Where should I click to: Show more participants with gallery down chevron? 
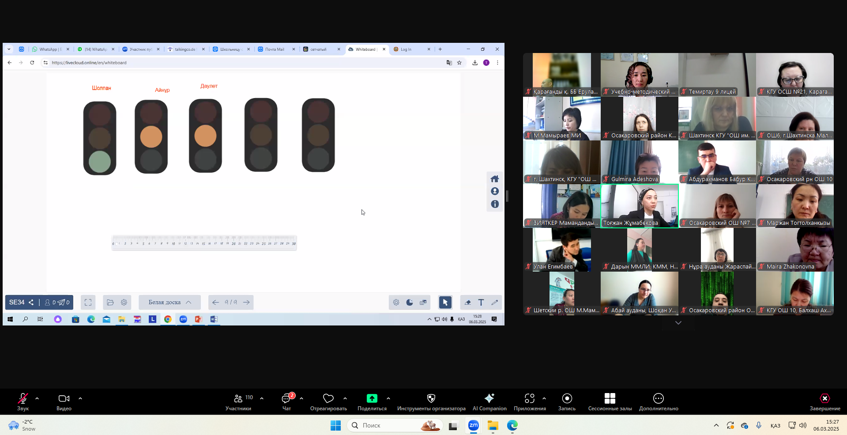[678, 323]
